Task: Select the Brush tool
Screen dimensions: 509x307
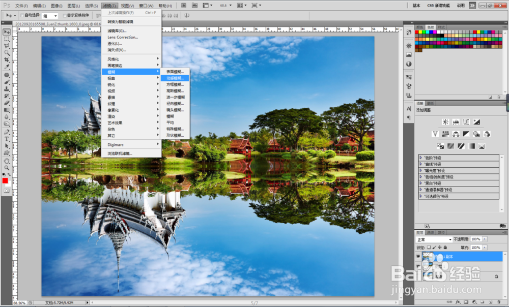Action: (7, 82)
